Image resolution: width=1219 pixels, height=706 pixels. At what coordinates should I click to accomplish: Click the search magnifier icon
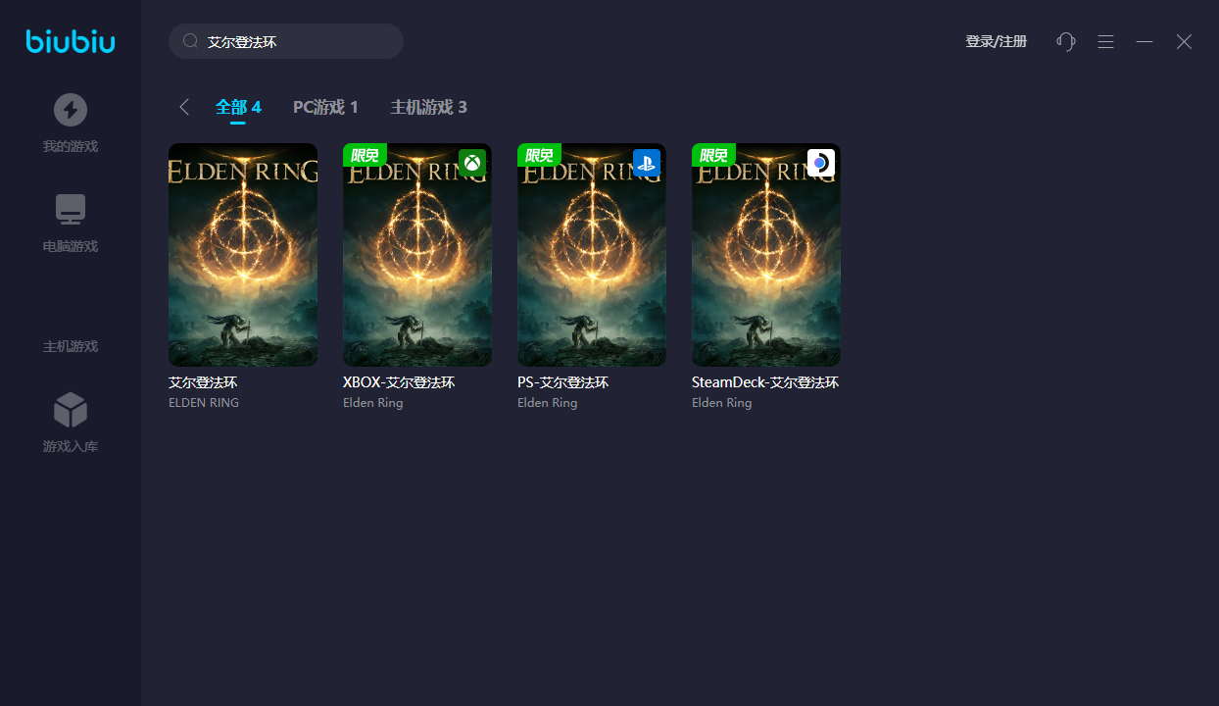191,42
